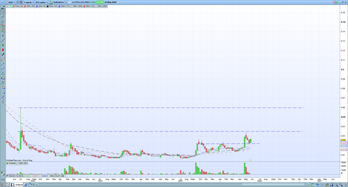Open the chat bubble icon in bottom bar
This screenshot has height=187, width=348.
(x=26, y=185)
